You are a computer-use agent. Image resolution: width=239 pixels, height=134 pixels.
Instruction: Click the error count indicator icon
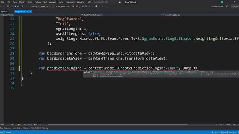[12, 125]
